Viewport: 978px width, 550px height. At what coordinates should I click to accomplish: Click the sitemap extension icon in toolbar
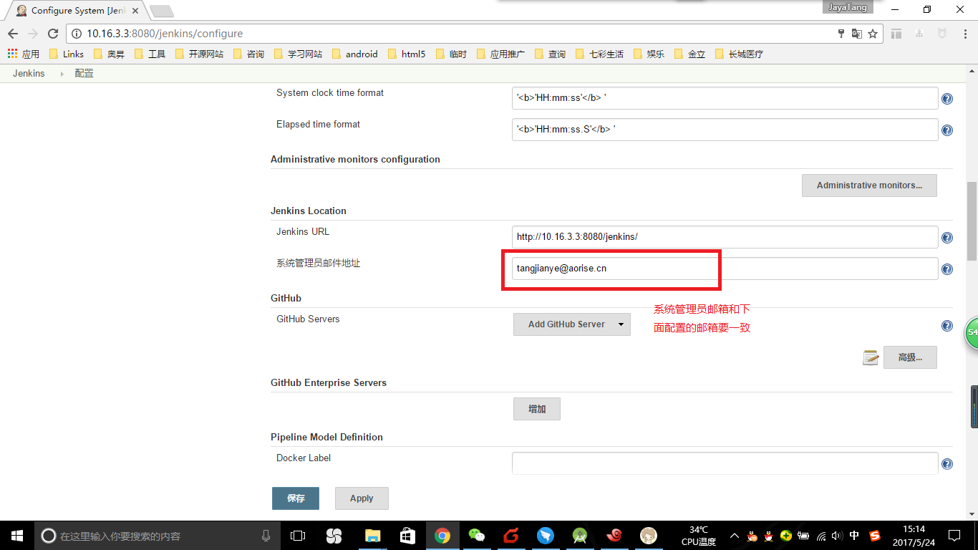pos(919,34)
